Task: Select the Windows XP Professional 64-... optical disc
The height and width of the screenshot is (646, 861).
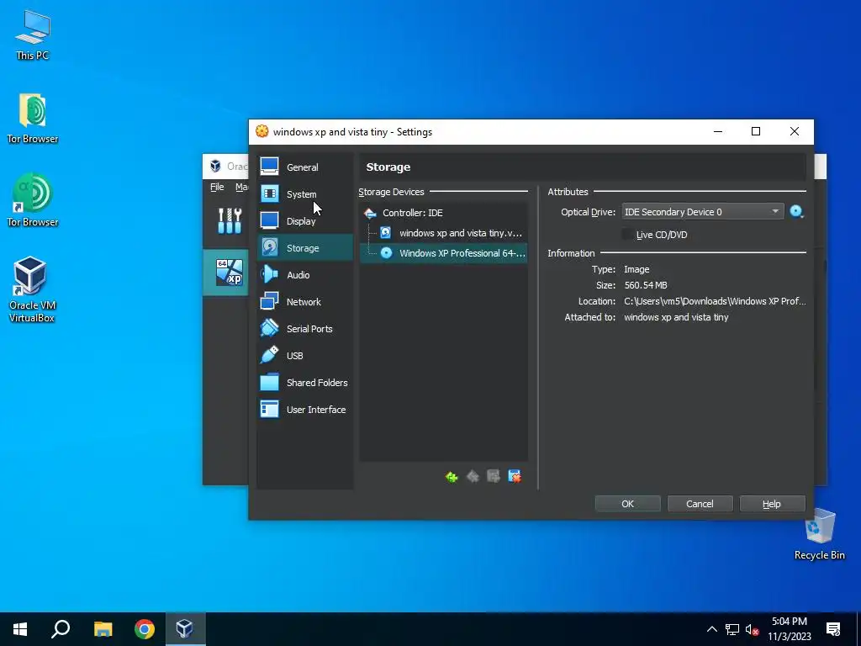Action: (443, 253)
